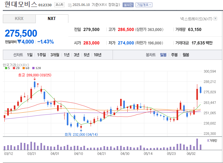The height and width of the screenshot is (163, 223).
Task: Click the -1.43% change percentage
Action: 45,42
